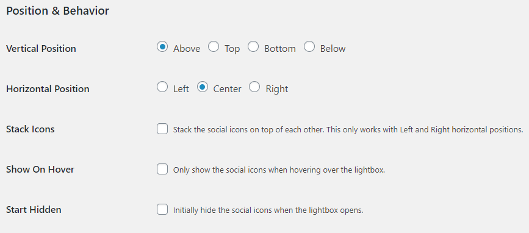
Task: Choose the Below vertical position radio button
Action: click(309, 47)
